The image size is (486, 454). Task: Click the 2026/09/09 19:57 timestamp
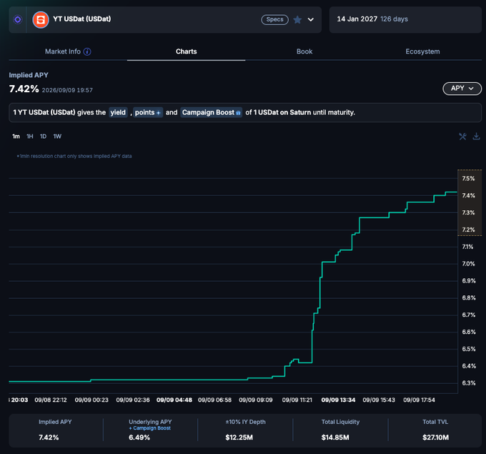coord(67,90)
